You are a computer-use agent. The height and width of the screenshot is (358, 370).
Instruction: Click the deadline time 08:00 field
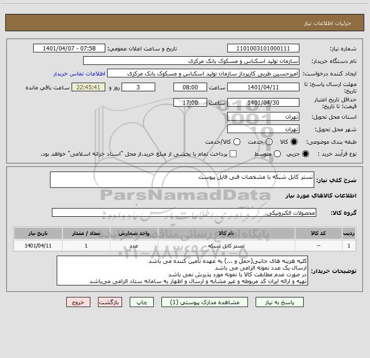click(x=190, y=87)
